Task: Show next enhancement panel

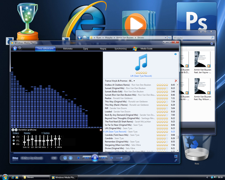Action: [x=16, y=130]
